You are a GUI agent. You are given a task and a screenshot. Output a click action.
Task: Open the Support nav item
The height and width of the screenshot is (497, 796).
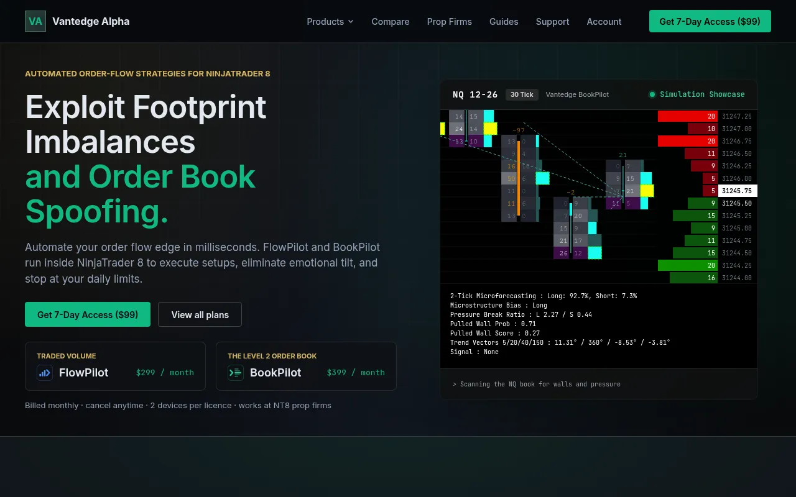(553, 22)
